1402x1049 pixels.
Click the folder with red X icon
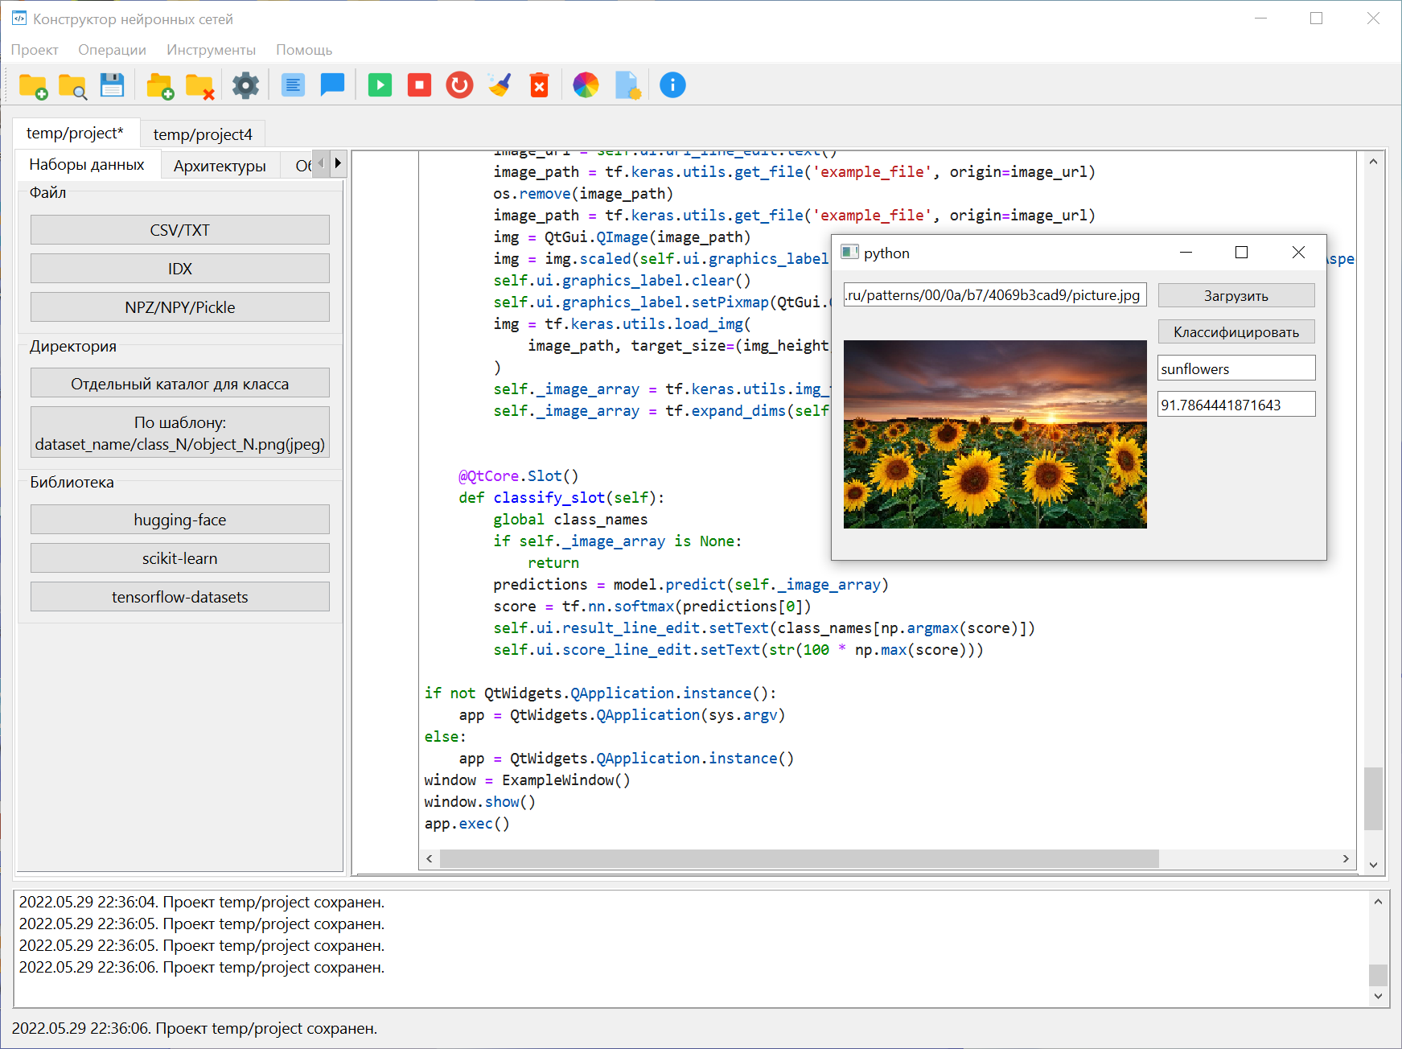point(199,85)
